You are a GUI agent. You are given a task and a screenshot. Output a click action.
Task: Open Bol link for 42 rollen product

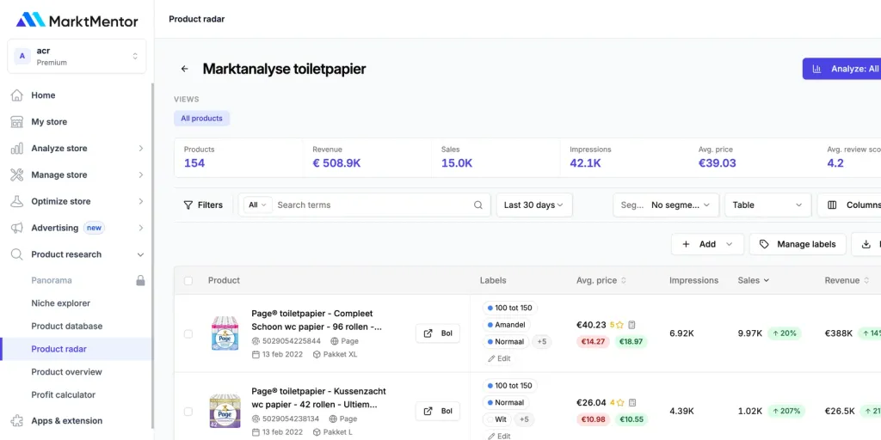point(438,411)
